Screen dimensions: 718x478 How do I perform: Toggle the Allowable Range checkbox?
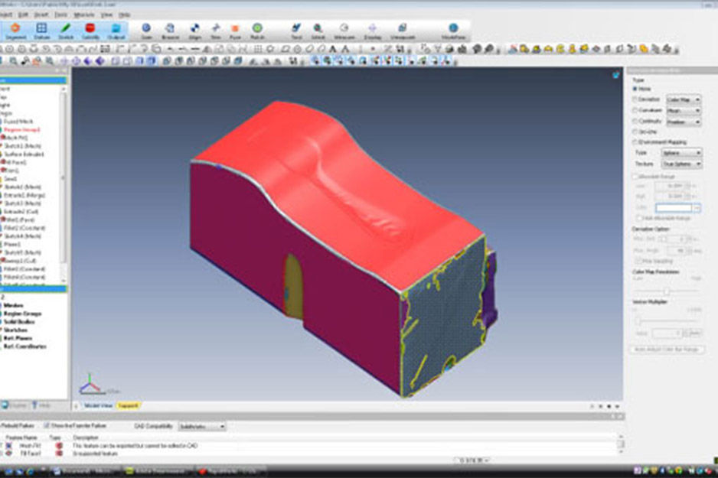coord(635,176)
